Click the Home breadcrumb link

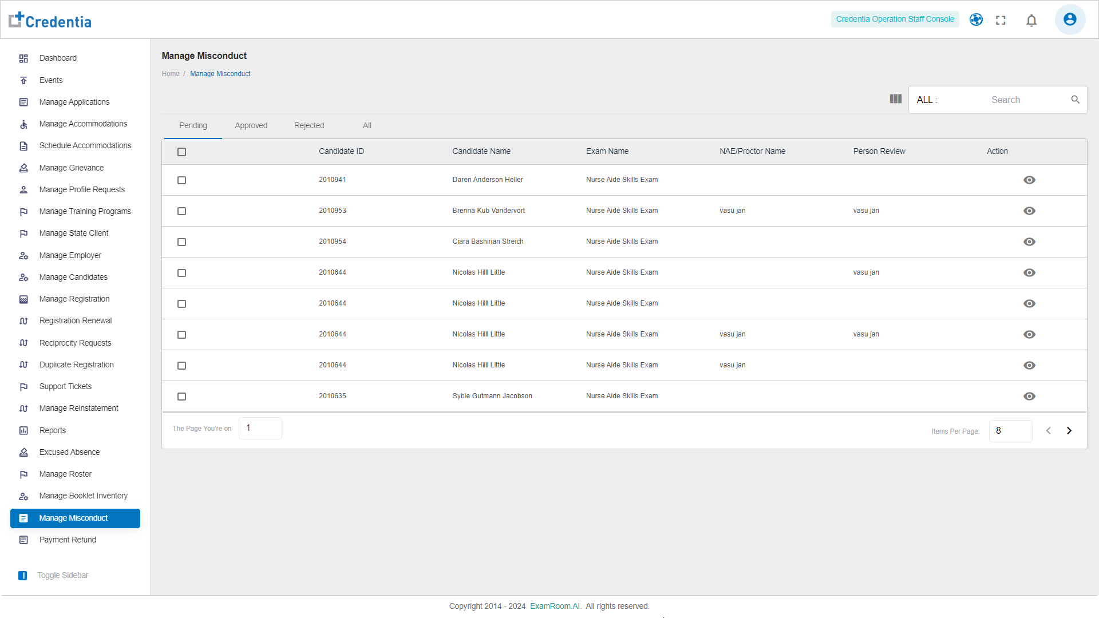[x=171, y=74]
